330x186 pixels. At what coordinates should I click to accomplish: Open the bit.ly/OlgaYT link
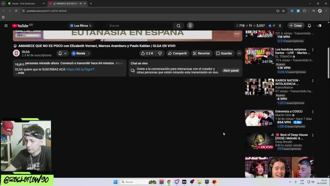coord(80,69)
